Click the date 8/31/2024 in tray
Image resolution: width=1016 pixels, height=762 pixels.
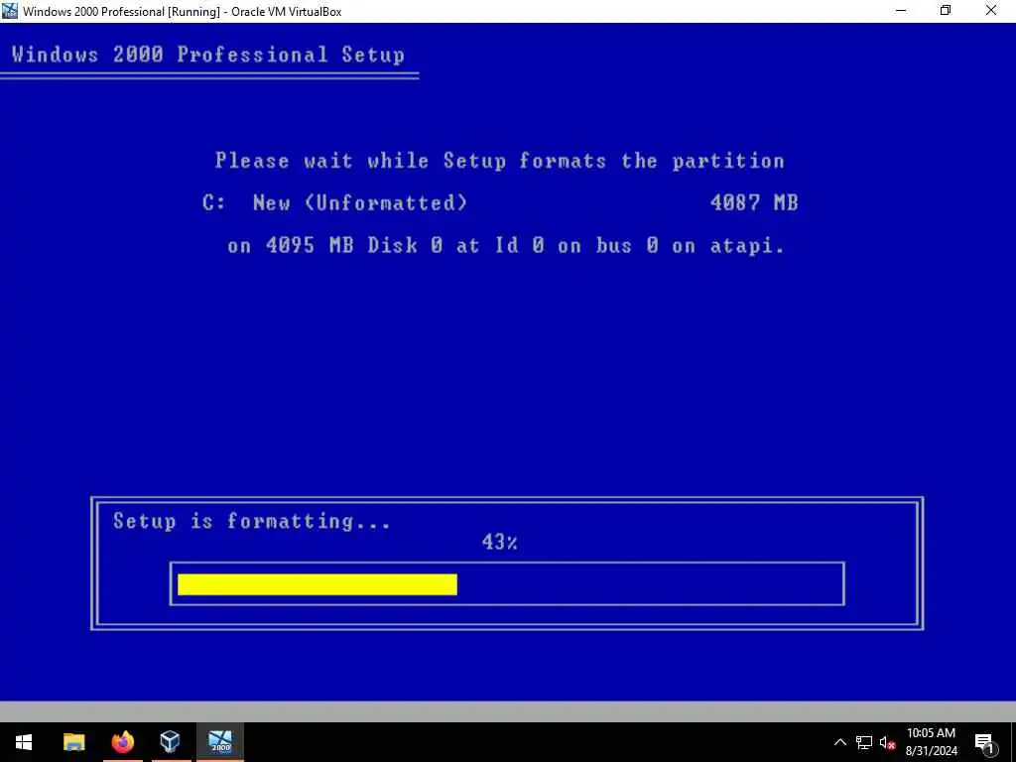pyautogui.click(x=931, y=752)
